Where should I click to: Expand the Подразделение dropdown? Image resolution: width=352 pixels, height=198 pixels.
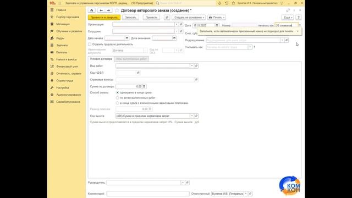pos(282,40)
